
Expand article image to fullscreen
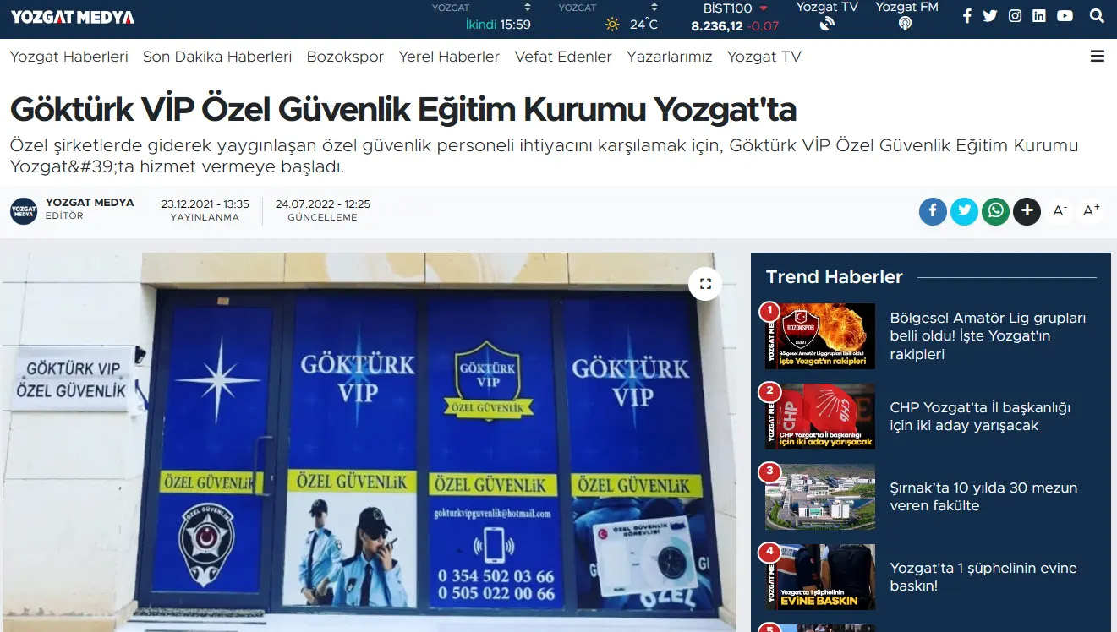click(705, 284)
